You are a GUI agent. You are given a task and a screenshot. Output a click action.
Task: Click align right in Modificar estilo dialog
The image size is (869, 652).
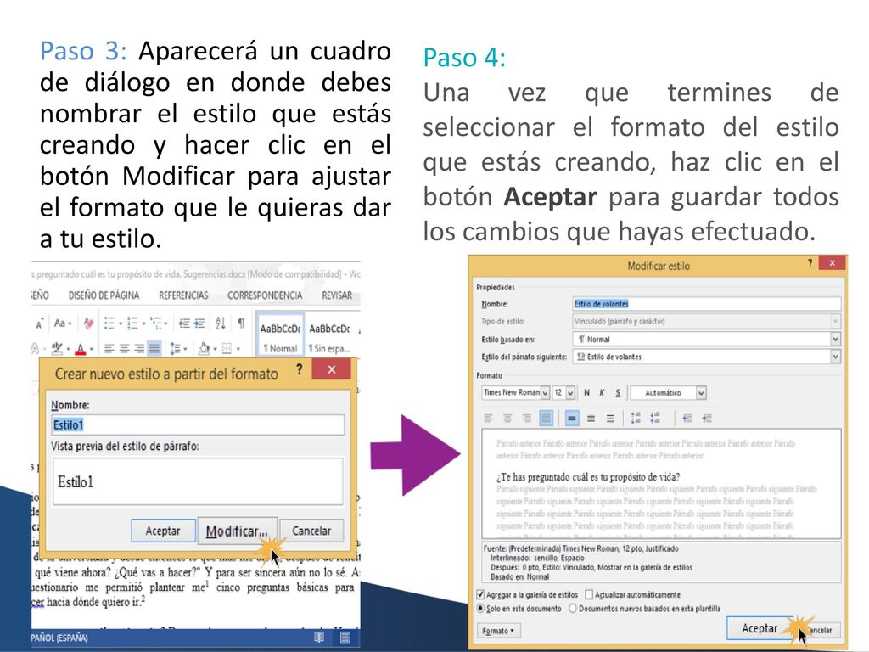coord(526,418)
